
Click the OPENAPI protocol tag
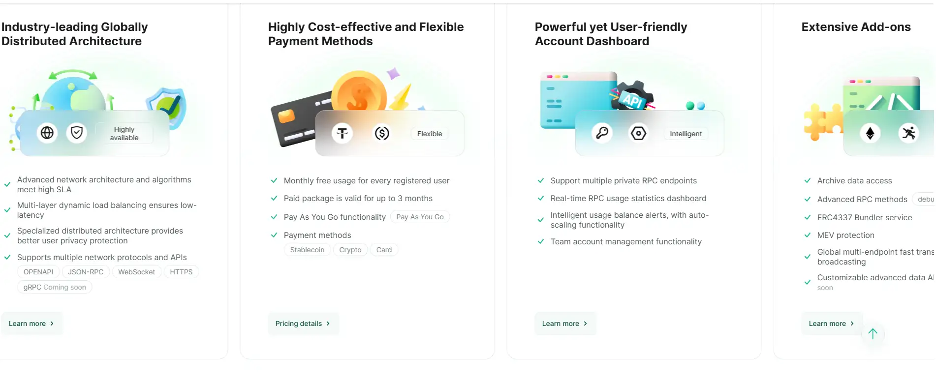click(38, 272)
